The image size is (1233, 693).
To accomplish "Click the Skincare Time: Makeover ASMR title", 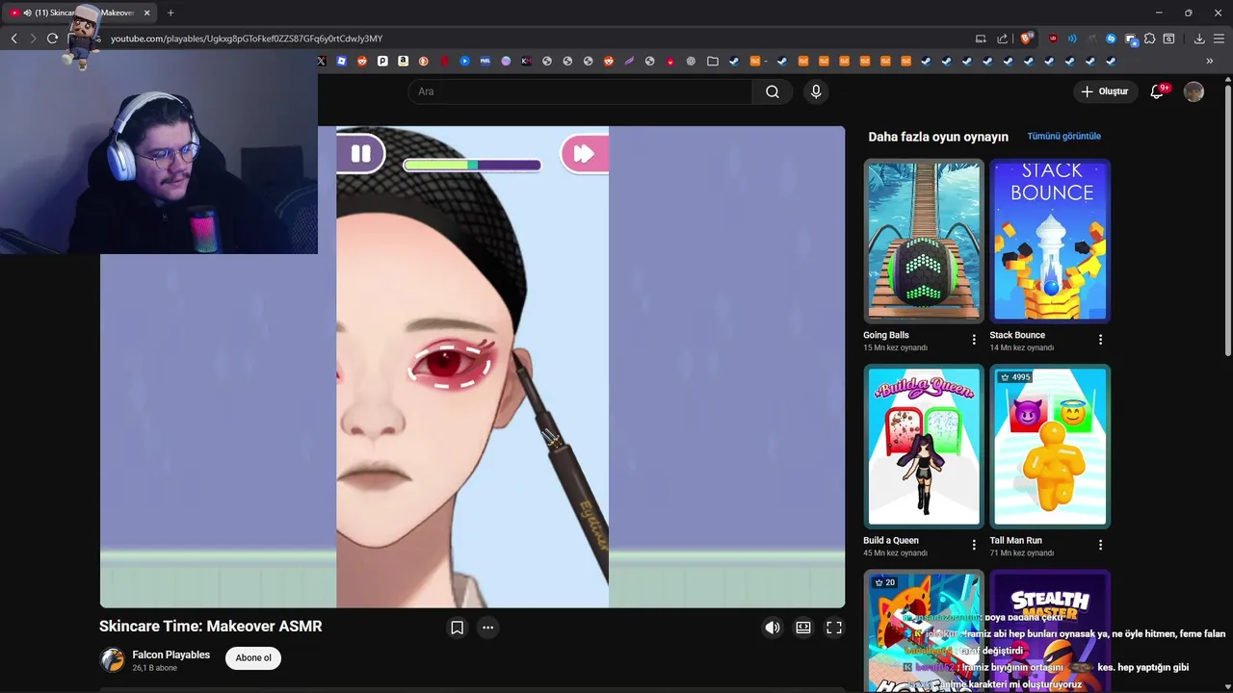I will (x=210, y=627).
